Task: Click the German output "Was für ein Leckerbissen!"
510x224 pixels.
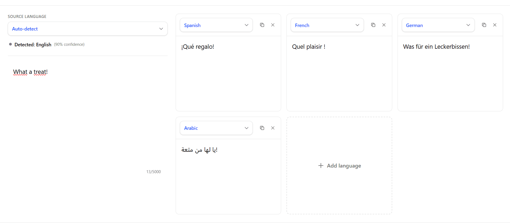Action: pos(436,47)
